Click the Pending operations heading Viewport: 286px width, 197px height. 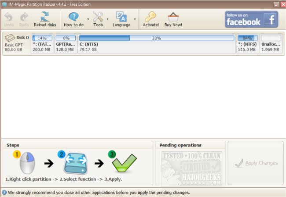180,145
